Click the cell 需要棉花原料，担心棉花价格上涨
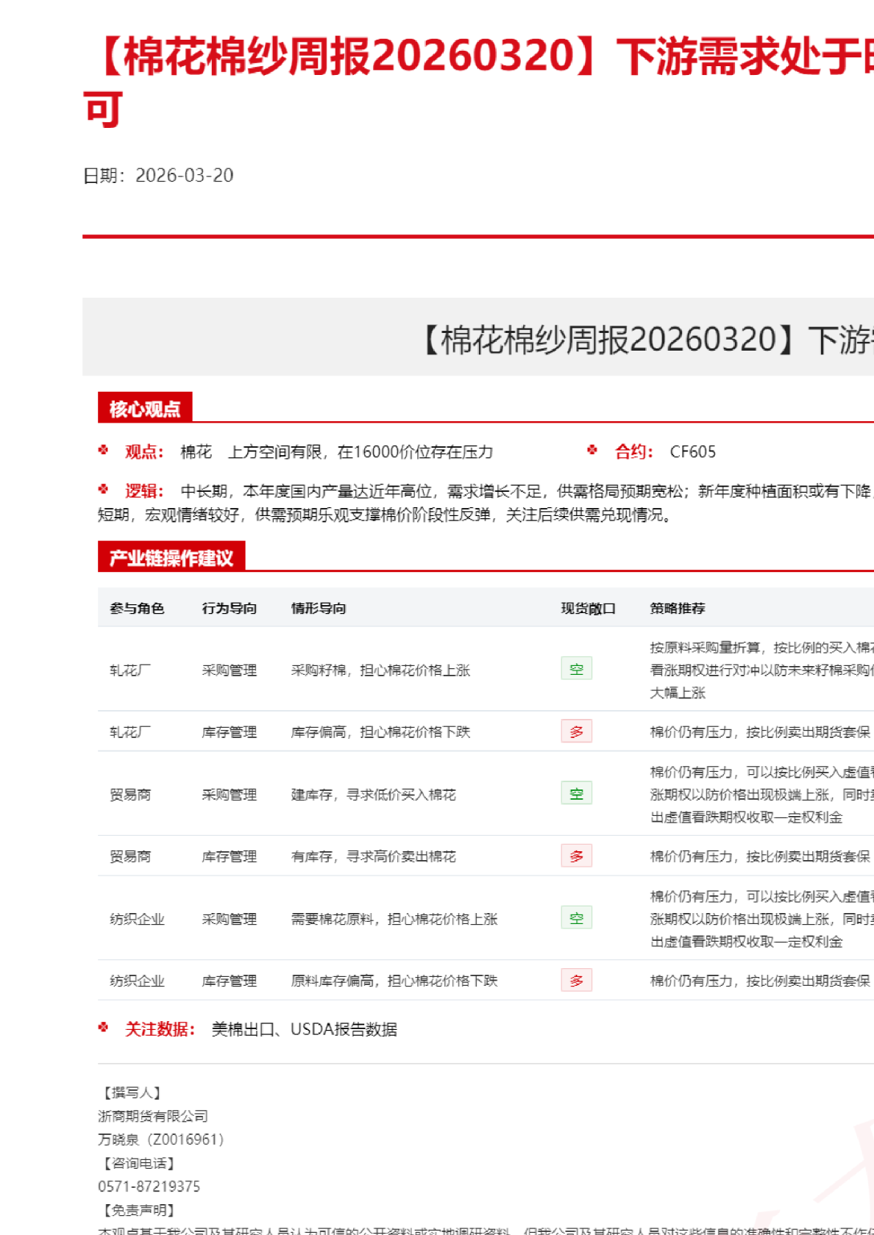The image size is (874, 1235). coord(394,919)
